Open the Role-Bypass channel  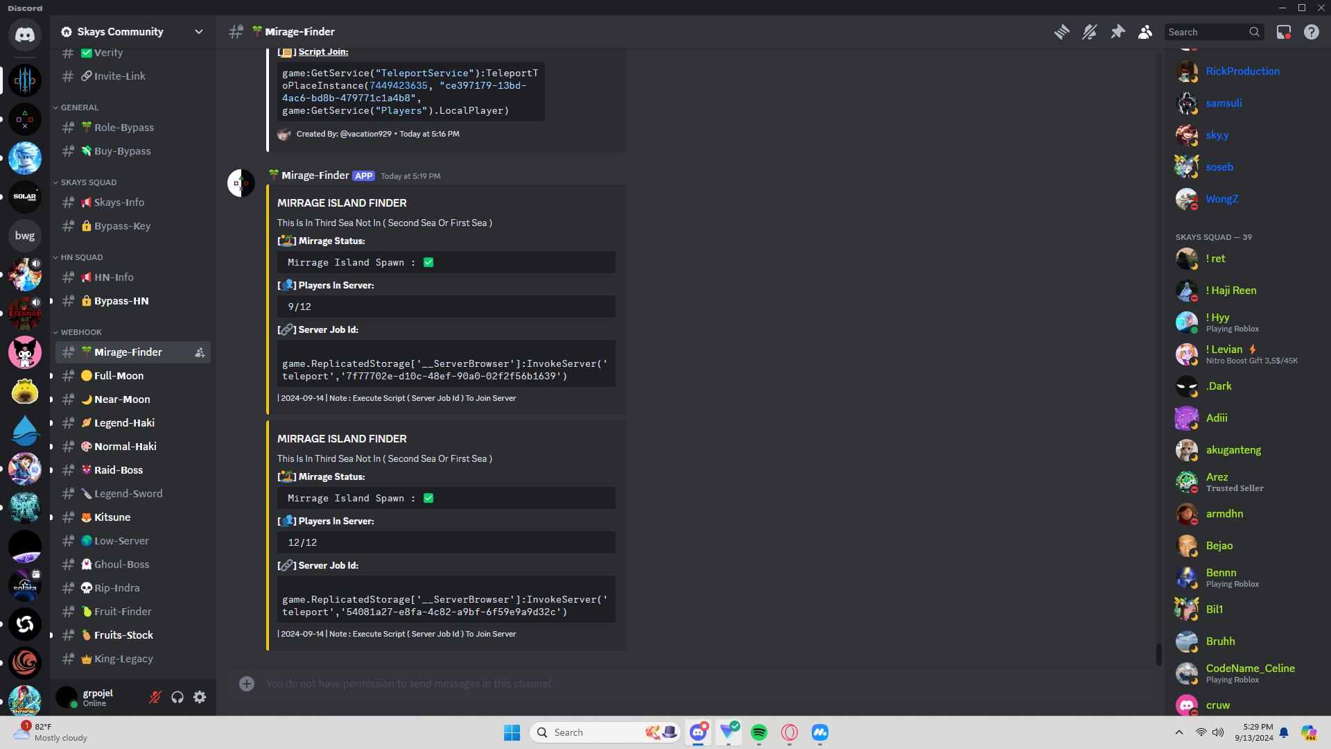coord(133,128)
